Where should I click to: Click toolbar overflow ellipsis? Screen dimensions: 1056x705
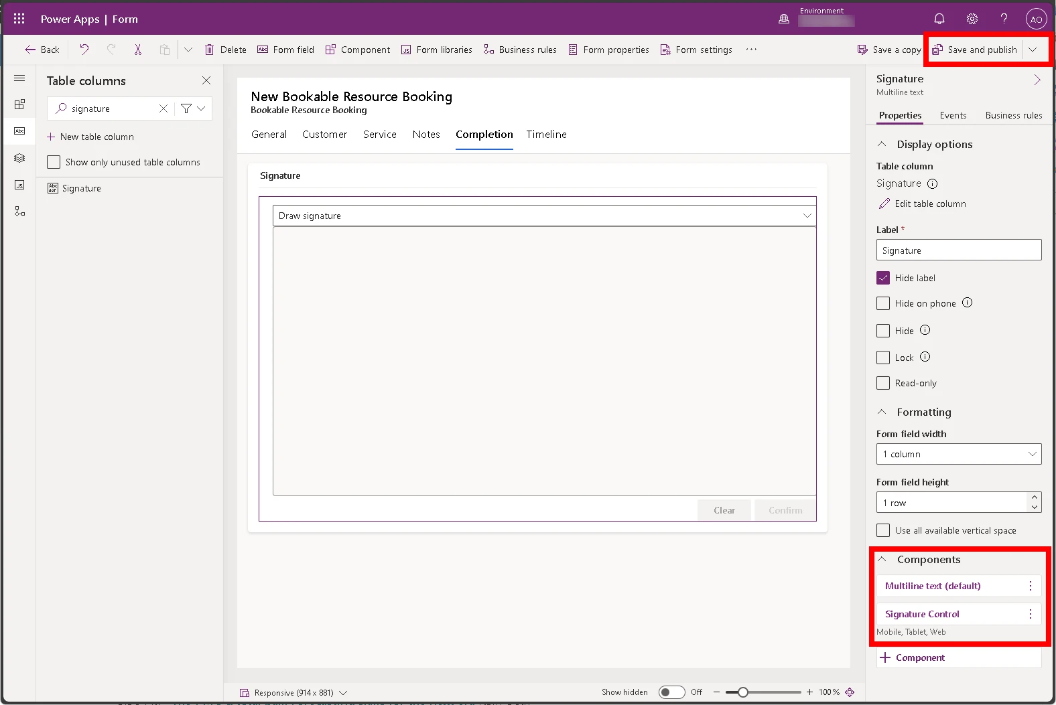[751, 50]
